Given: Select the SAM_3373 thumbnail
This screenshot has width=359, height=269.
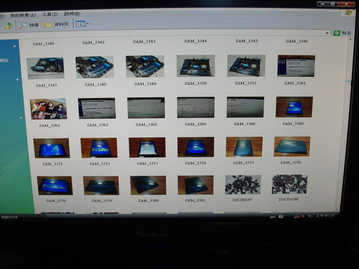Looking at the screenshot, I should [147, 148].
